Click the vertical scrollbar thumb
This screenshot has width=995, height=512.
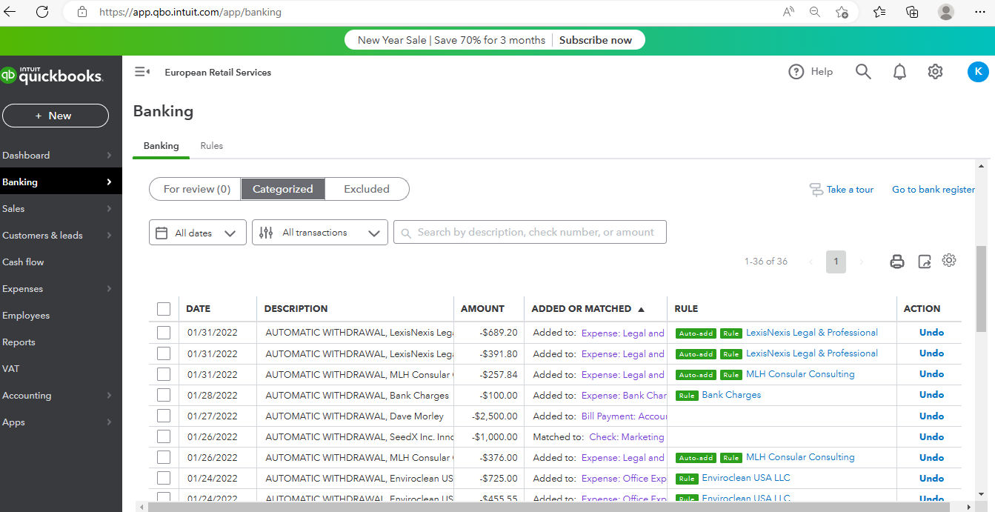tap(981, 289)
